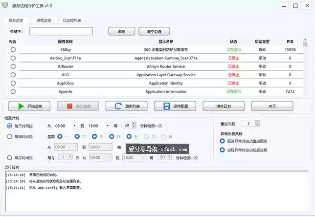Toggle the Saturday (六) weekday option
Image resolution: width=315 pixels, height=217 pixels.
click(x=146, y=136)
